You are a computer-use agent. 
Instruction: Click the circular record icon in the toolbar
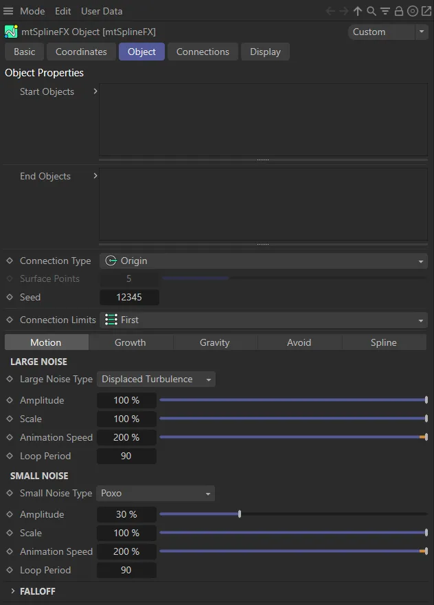[414, 11]
